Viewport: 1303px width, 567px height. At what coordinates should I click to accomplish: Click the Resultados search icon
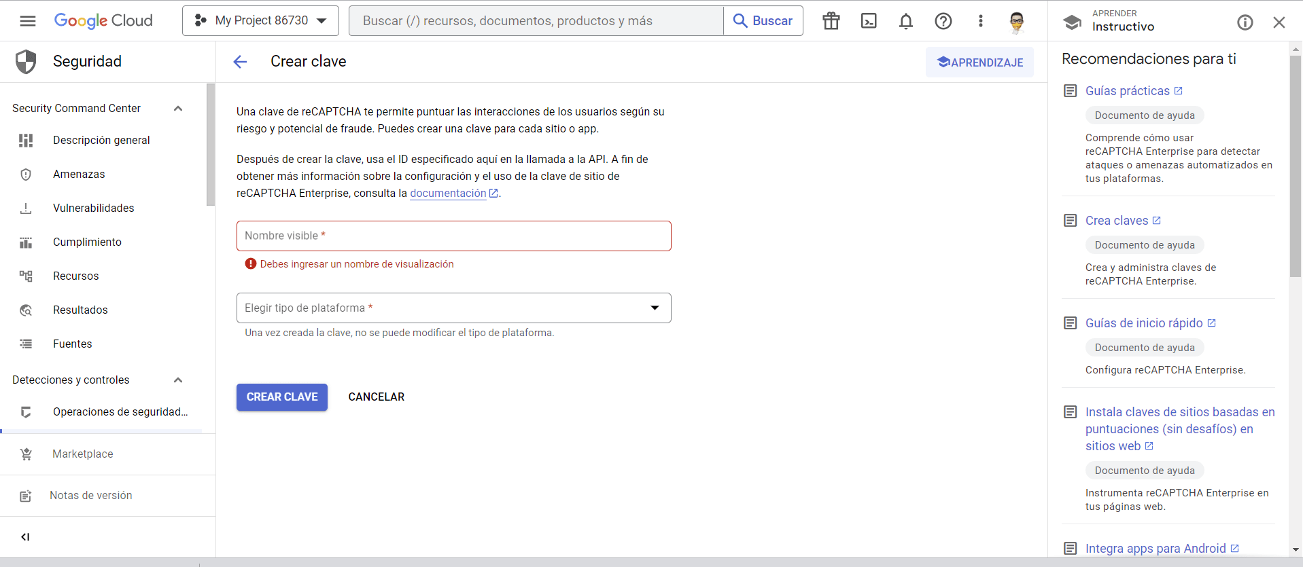click(x=26, y=310)
